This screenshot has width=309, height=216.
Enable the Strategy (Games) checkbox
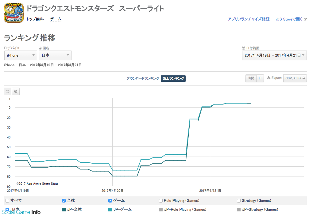(x=239, y=201)
